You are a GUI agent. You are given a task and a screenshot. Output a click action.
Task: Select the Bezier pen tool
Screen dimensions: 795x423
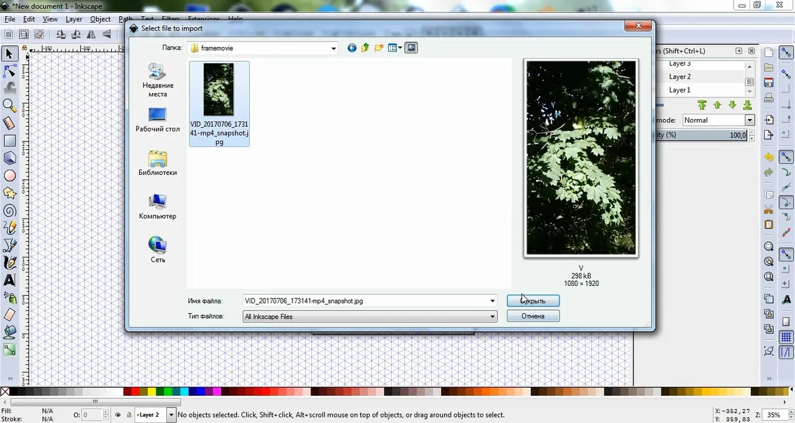tap(9, 246)
